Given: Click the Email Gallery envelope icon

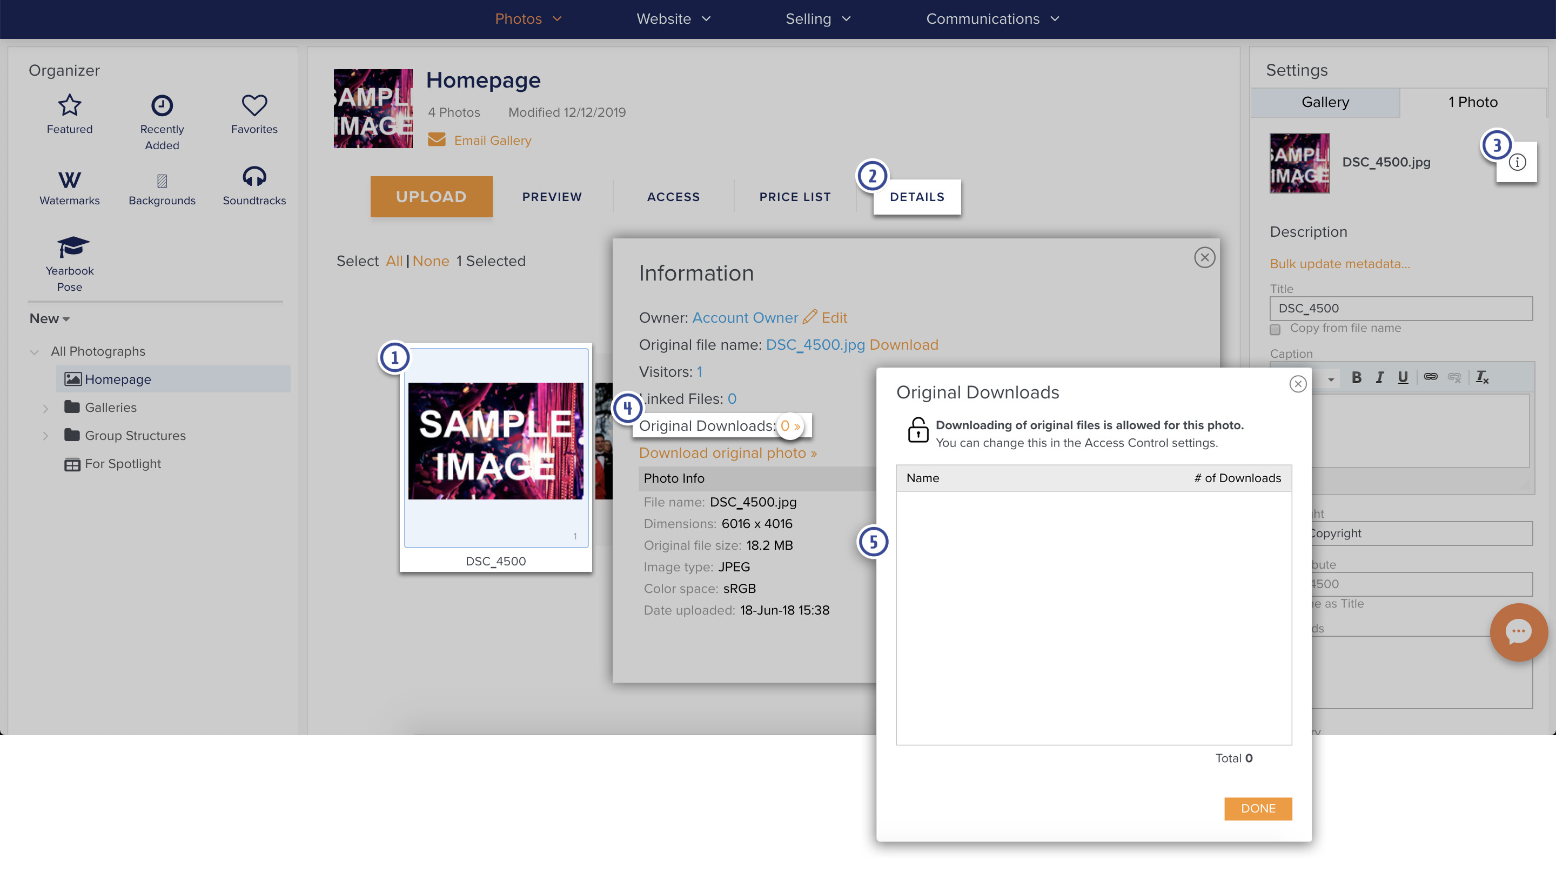Looking at the screenshot, I should (x=437, y=139).
